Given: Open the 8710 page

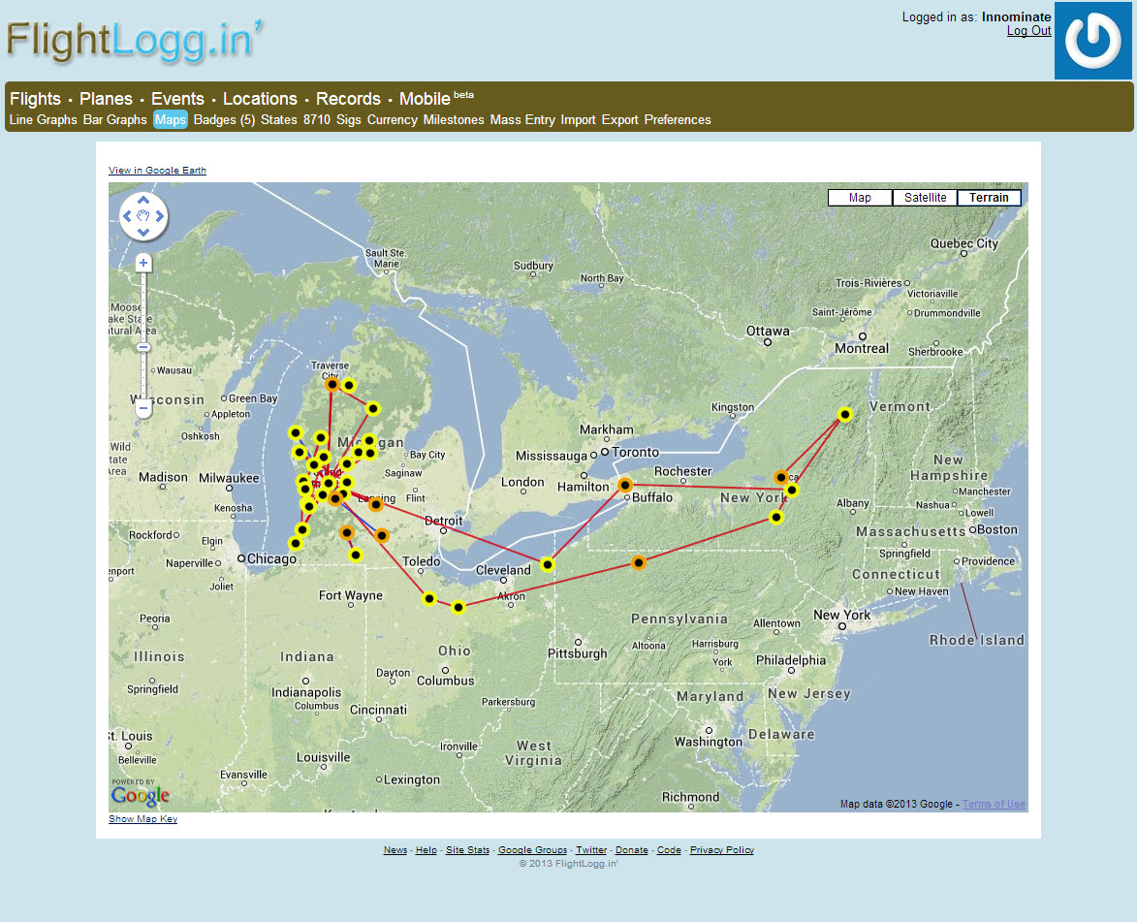Looking at the screenshot, I should pos(317,119).
